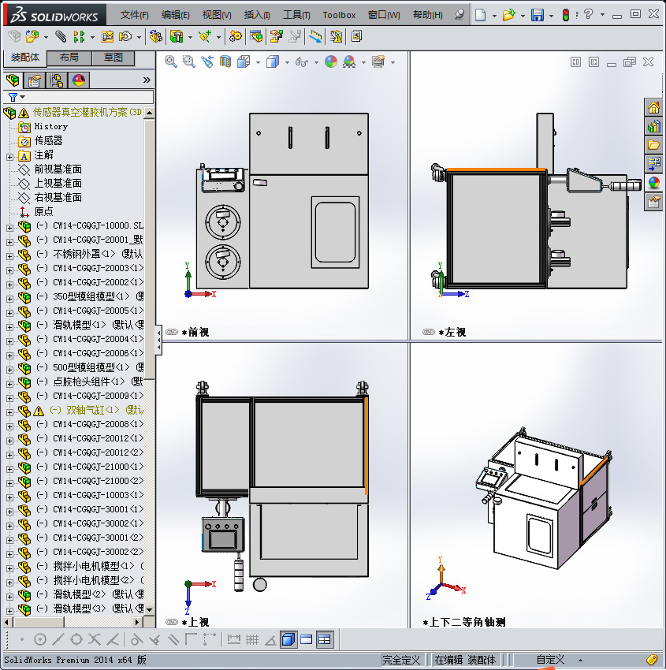The width and height of the screenshot is (666, 670).
Task: Click the Zoom to Fit magnifier icon
Action: click(171, 61)
